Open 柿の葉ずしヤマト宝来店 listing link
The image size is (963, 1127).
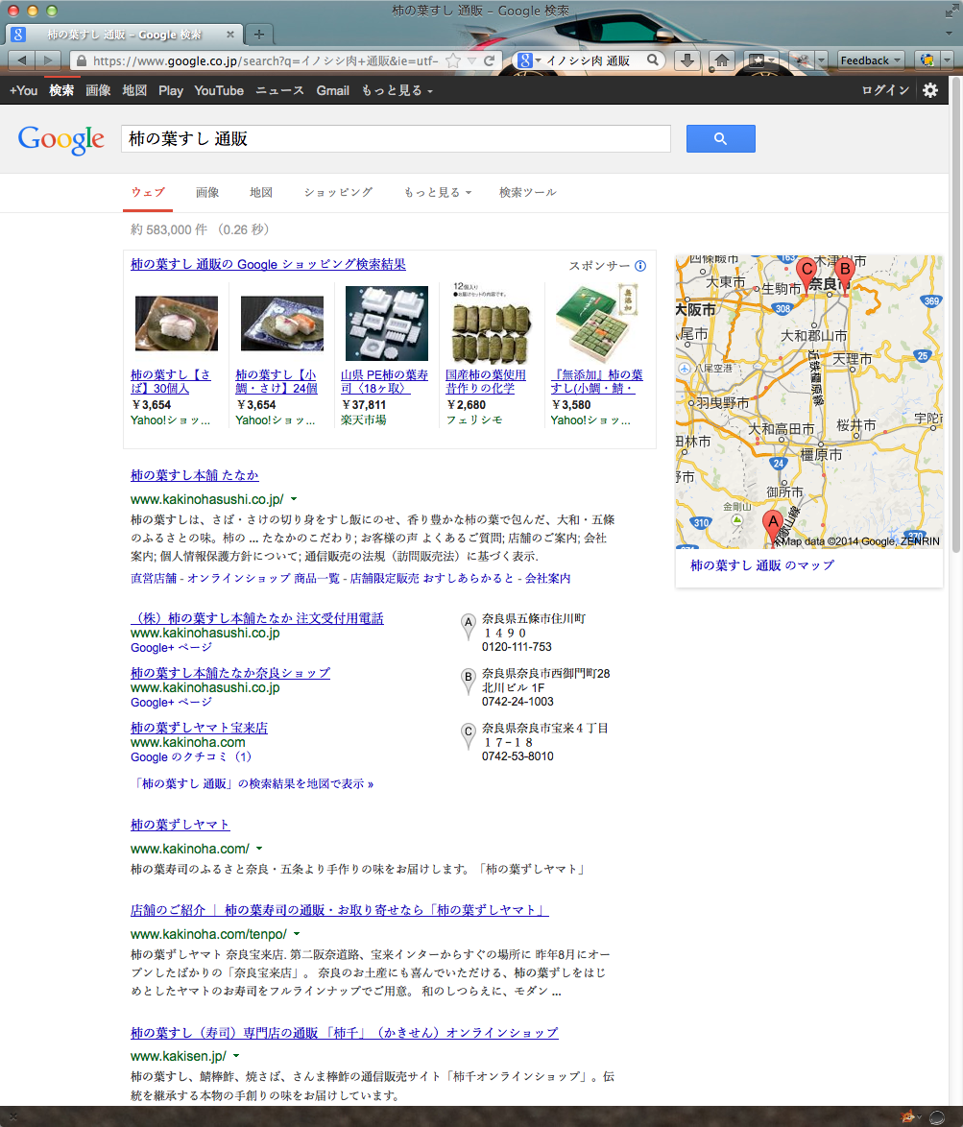(199, 728)
